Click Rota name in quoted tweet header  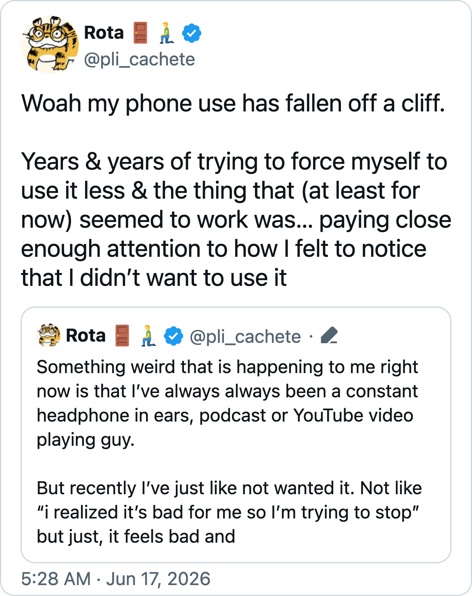86,336
